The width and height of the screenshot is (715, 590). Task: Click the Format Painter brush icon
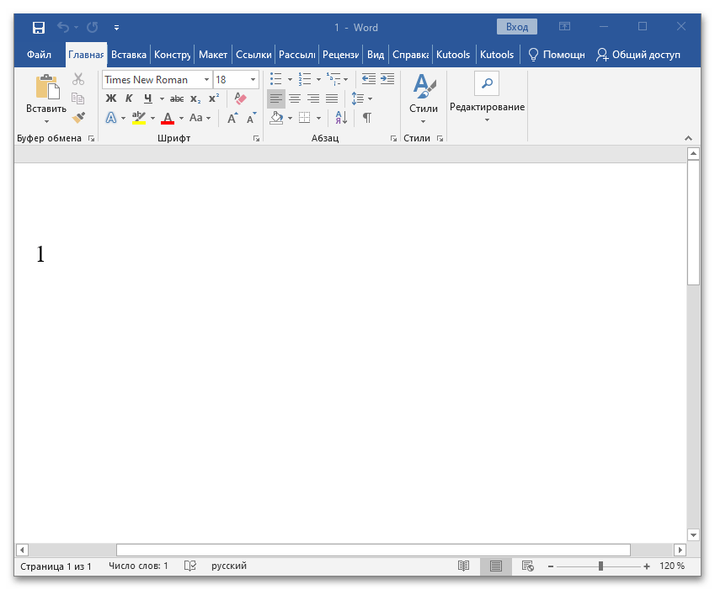pos(78,118)
